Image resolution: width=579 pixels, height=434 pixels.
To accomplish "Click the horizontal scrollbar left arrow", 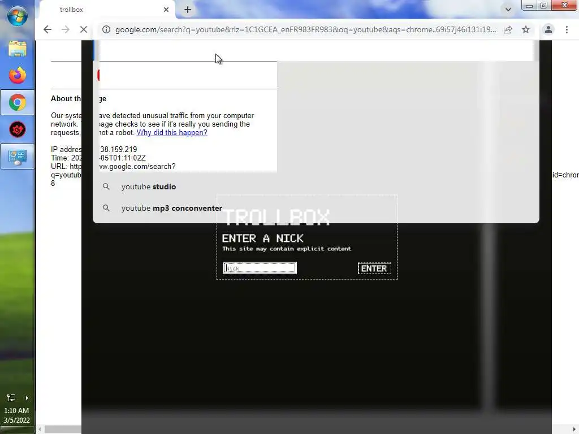I will [40, 429].
